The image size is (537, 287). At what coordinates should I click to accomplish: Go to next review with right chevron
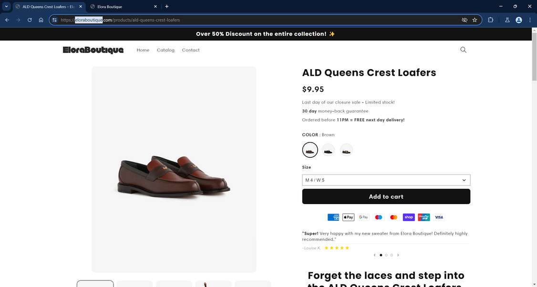(x=398, y=255)
